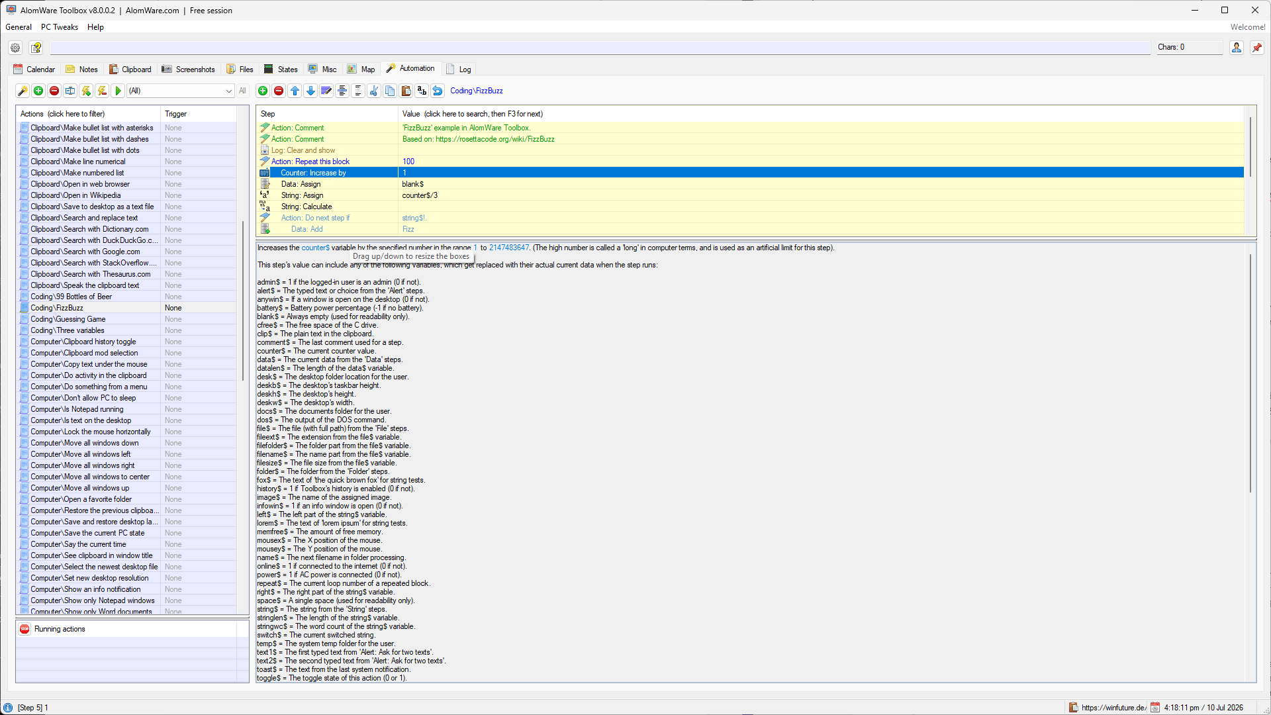Delete the step with the red minus icon
1271x715 pixels.
click(279, 91)
